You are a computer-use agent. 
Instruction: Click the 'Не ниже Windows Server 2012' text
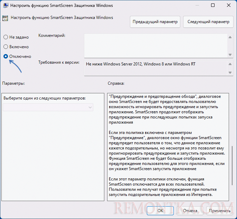(141, 64)
